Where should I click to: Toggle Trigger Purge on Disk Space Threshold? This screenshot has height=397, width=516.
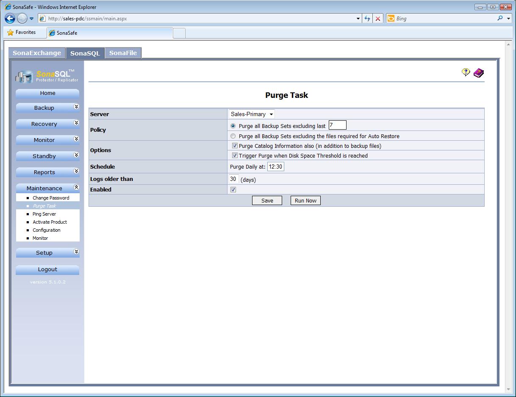[x=235, y=155]
